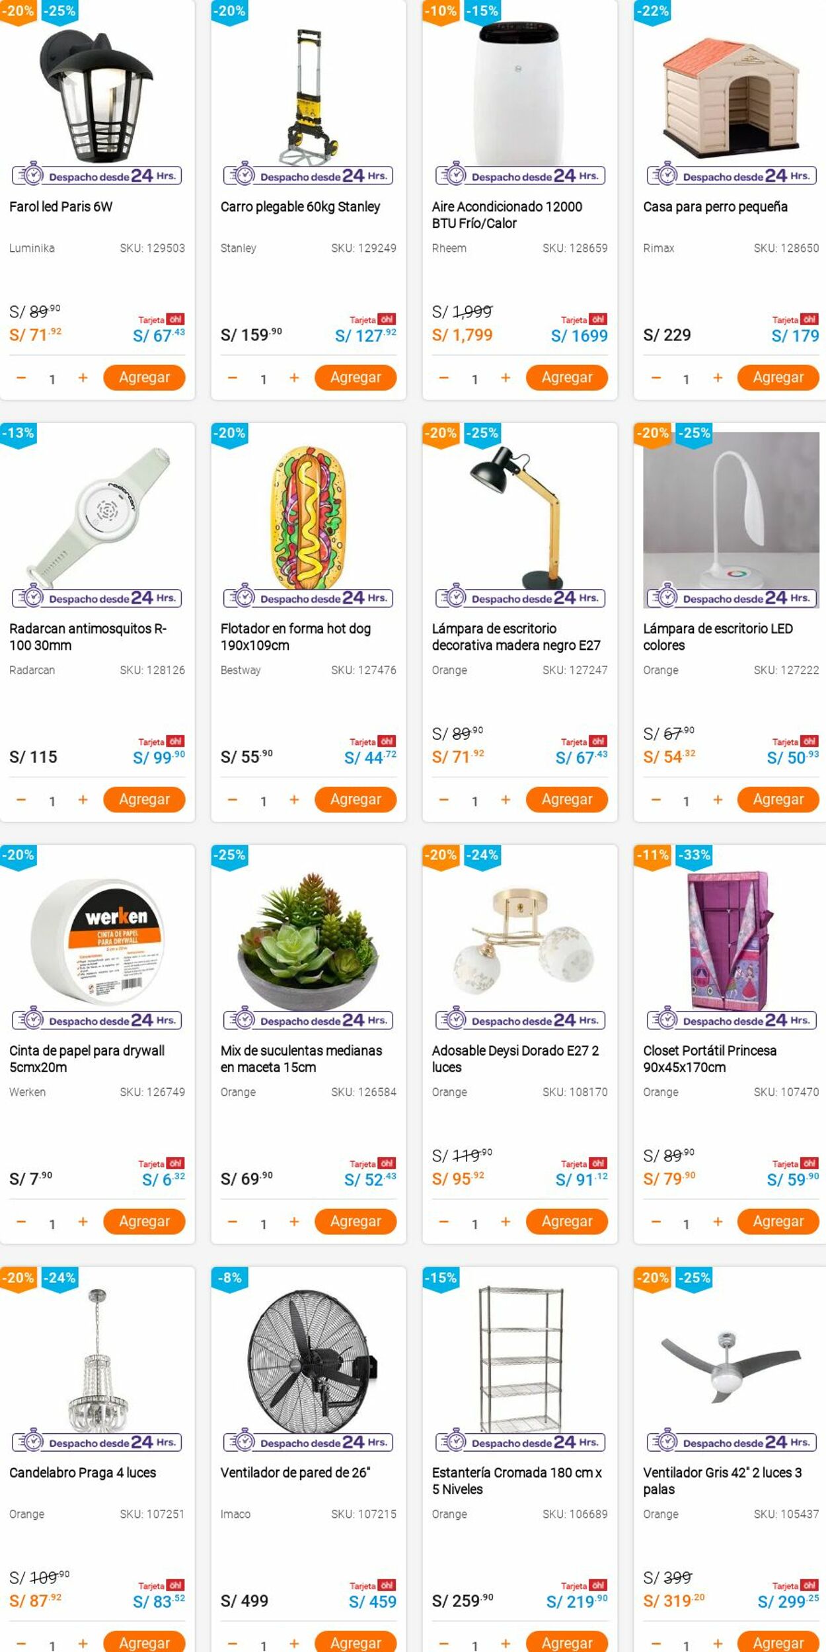This screenshot has height=1652, width=826.
Task: Open Lámpara de escritorio LED colores title
Action: [x=718, y=637]
